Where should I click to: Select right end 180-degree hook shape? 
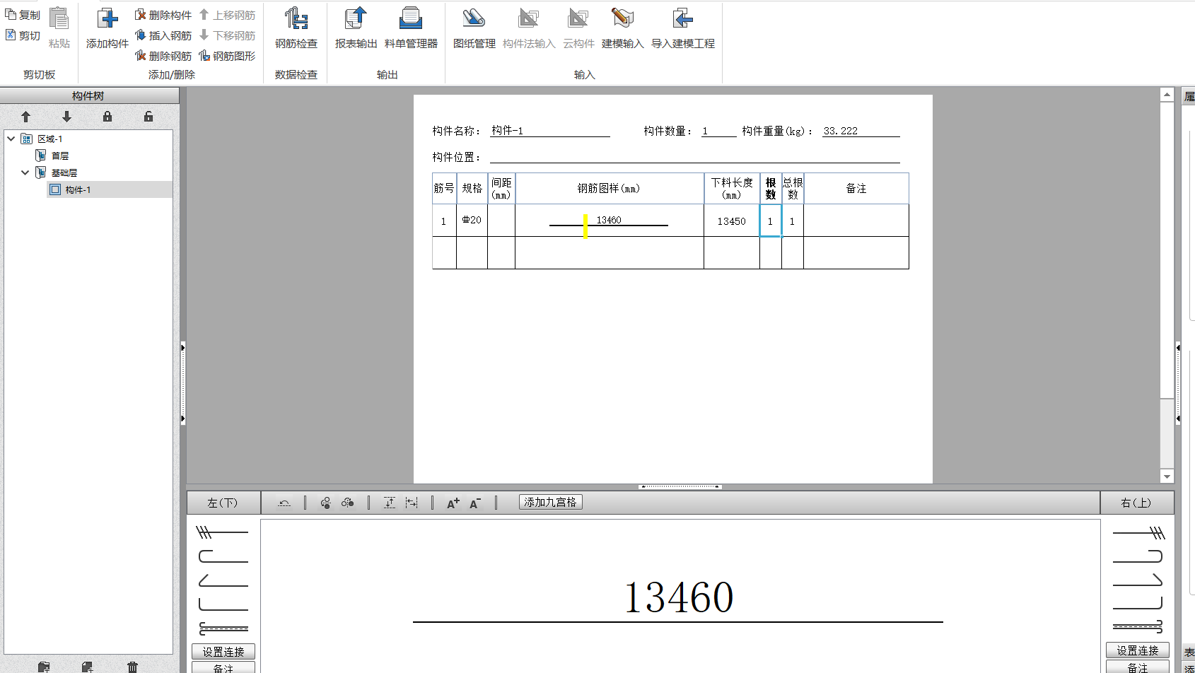point(1138,556)
